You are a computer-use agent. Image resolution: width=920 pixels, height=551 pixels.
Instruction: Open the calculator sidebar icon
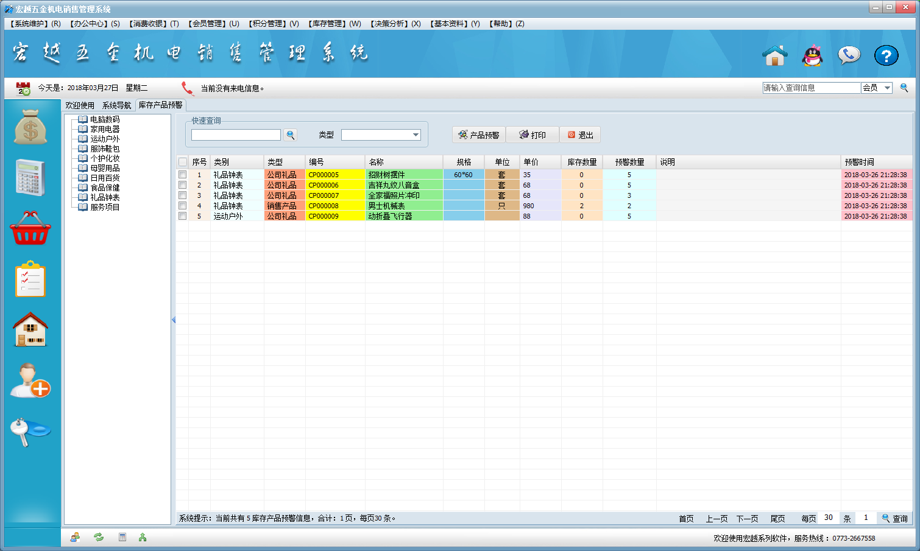point(30,178)
